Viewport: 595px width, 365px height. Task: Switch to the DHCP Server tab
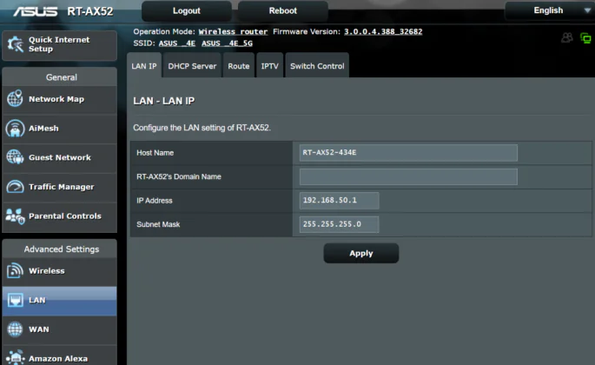192,66
